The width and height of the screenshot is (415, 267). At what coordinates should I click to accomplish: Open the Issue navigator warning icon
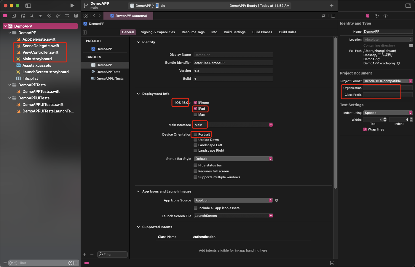[x=40, y=16]
